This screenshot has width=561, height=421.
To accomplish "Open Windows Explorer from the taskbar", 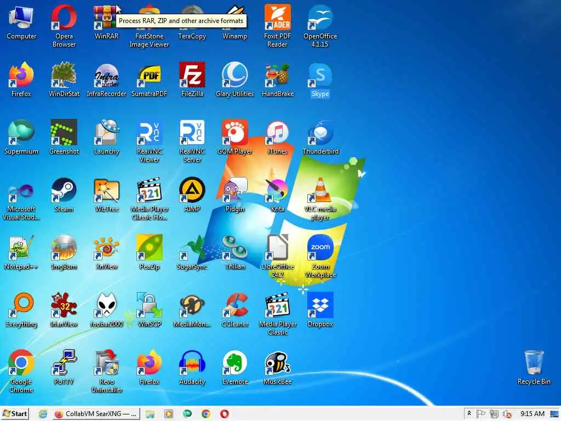I will click(150, 414).
